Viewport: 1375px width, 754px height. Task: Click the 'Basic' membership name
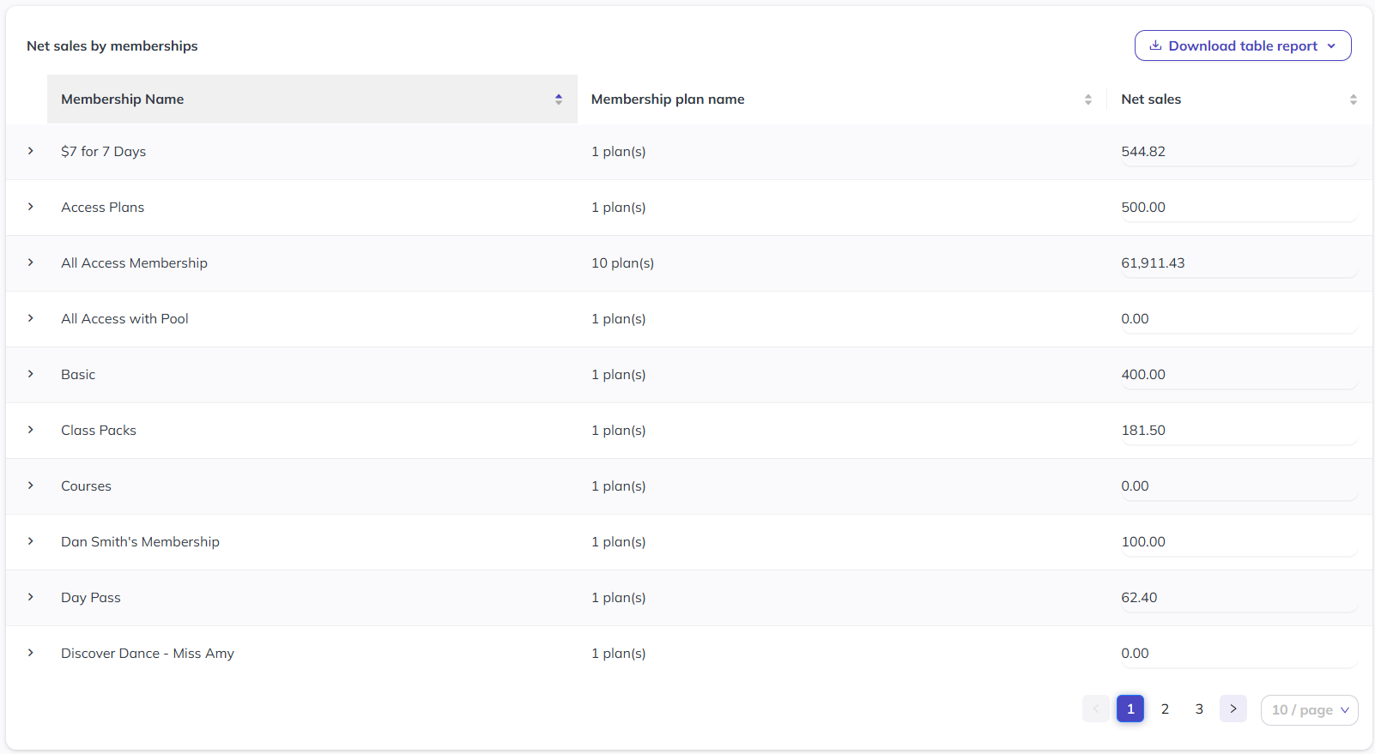(x=78, y=374)
